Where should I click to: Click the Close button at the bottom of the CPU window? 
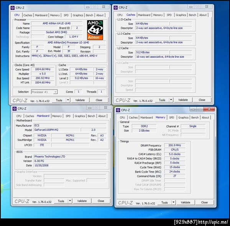click(x=99, y=100)
